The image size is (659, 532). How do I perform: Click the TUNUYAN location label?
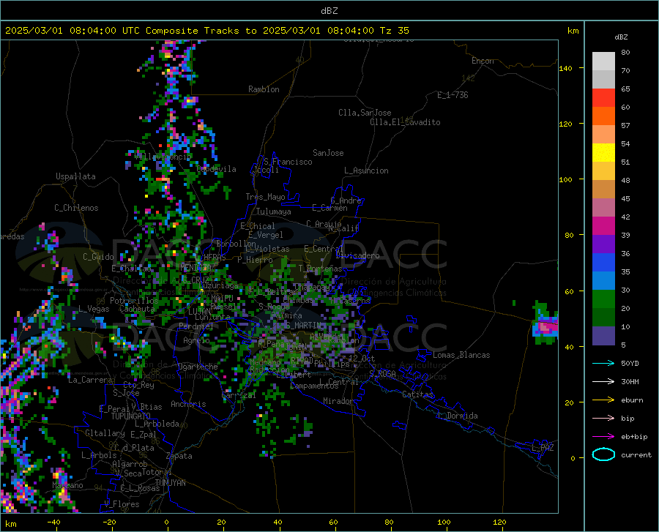pyautogui.click(x=170, y=483)
